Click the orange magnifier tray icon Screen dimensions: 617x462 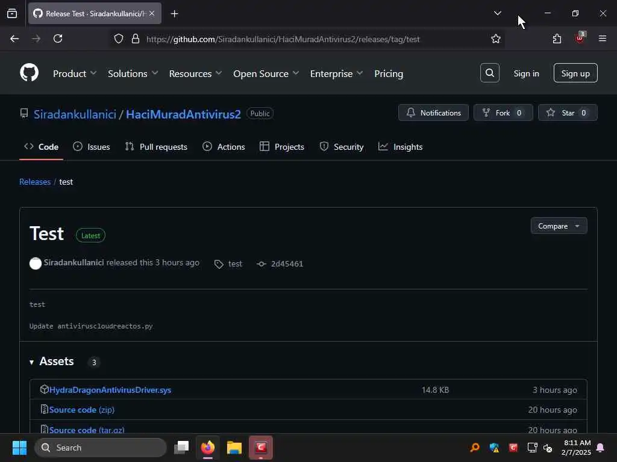coord(475,448)
